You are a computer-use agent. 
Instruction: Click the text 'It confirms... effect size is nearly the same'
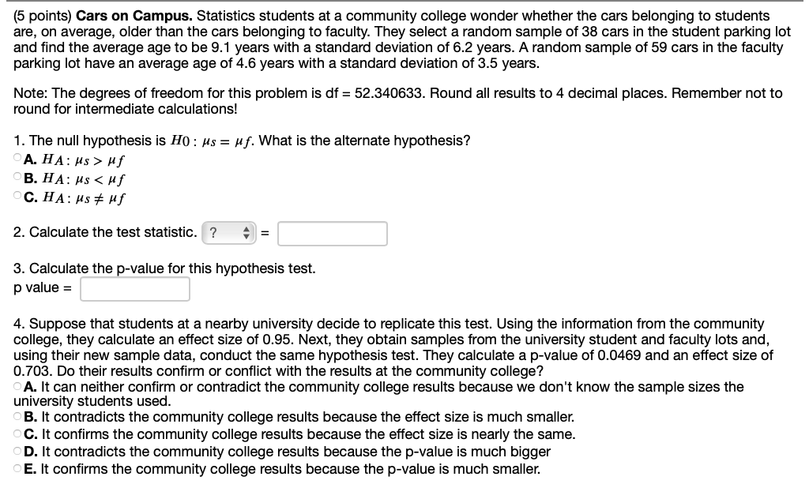(x=309, y=434)
